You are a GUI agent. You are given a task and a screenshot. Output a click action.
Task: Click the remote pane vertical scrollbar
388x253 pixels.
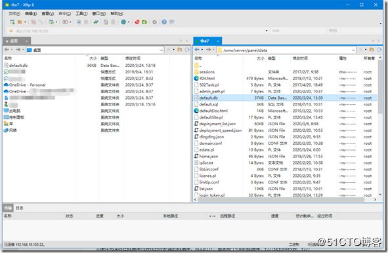click(380, 87)
